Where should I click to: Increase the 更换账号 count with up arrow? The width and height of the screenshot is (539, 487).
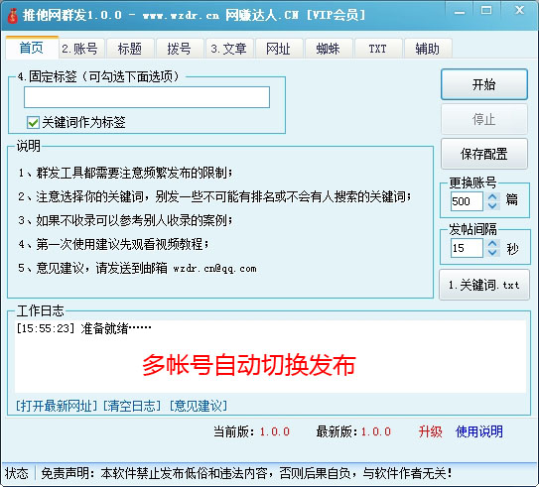[492, 196]
